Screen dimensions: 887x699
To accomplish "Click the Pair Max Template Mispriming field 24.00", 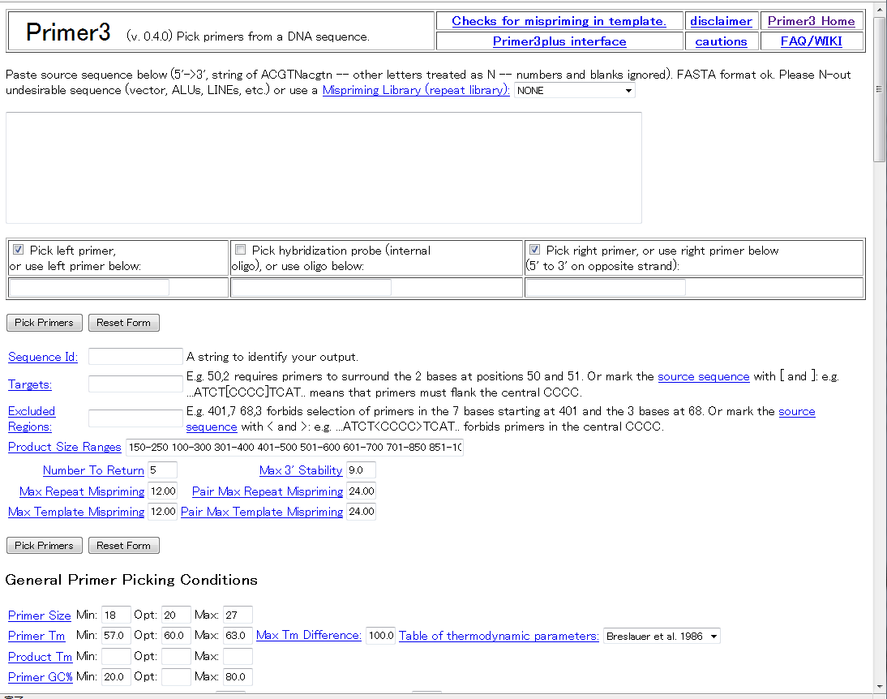I will pyautogui.click(x=361, y=512).
